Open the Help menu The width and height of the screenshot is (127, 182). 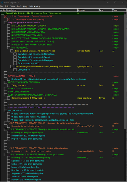click(25, 6)
